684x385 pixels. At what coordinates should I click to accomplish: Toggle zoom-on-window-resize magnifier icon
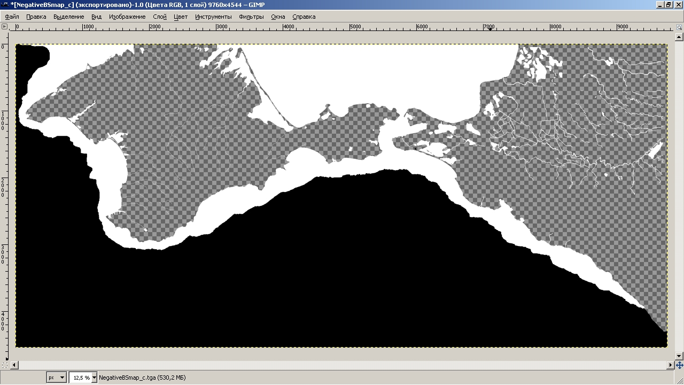click(x=679, y=26)
